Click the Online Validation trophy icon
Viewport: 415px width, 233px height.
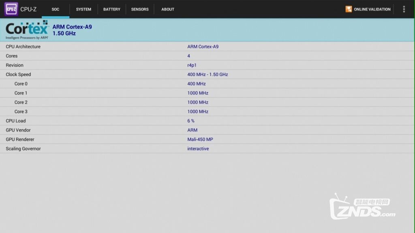(349, 9)
